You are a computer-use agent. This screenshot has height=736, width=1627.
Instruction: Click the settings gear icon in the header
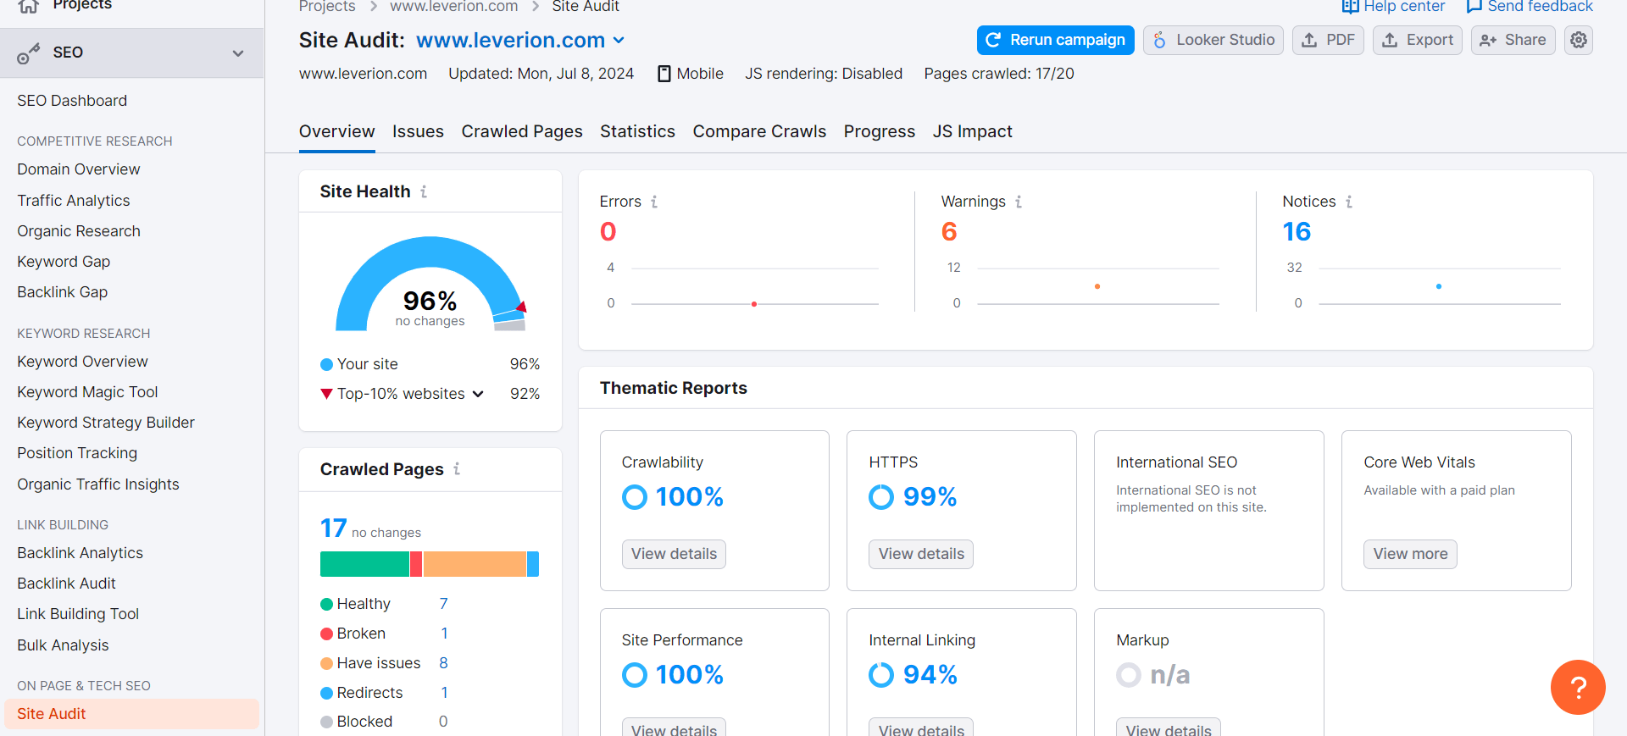[1578, 40]
